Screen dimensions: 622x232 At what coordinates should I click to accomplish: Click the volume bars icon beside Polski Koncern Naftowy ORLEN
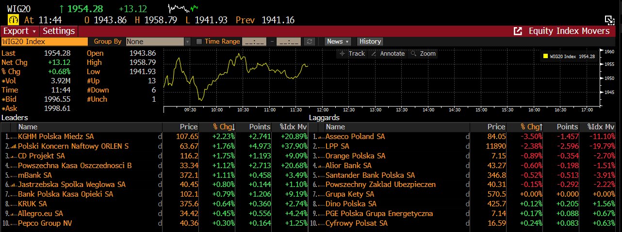click(x=15, y=146)
